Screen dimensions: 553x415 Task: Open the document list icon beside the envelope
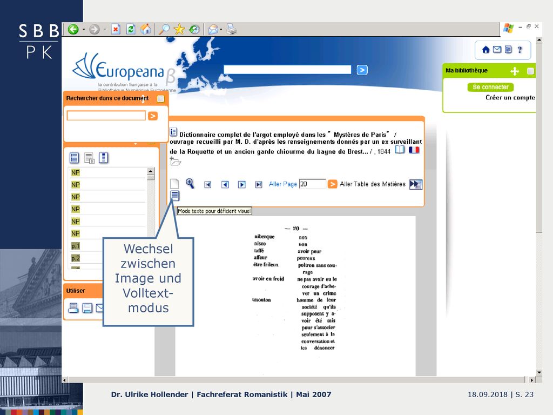click(x=508, y=50)
